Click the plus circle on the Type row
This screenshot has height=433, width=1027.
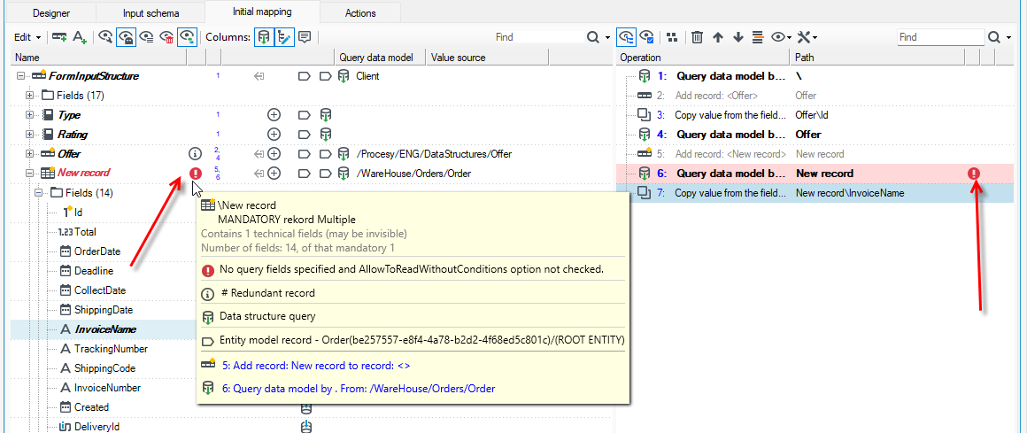pyautogui.click(x=274, y=115)
